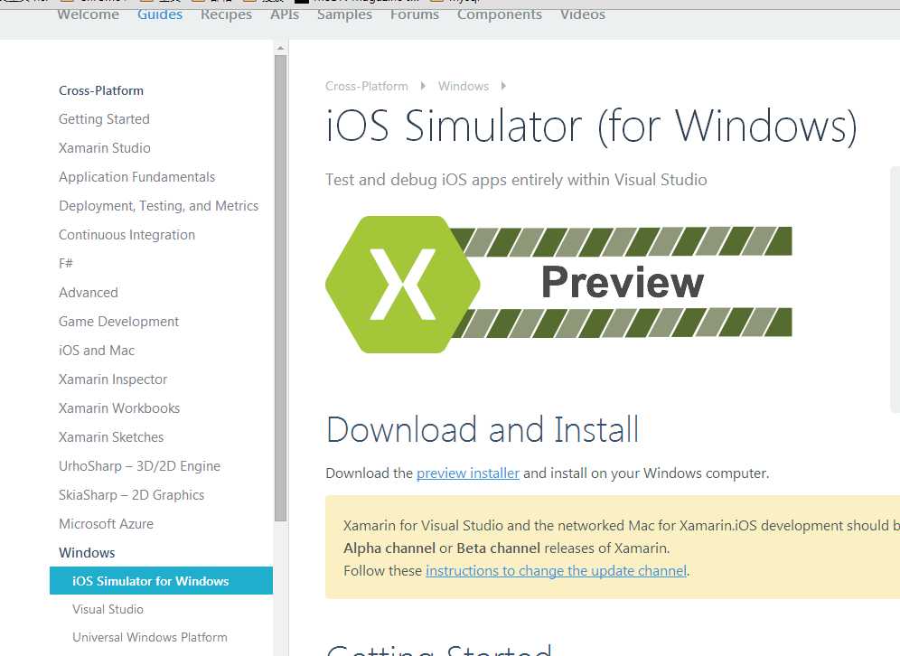Image resolution: width=900 pixels, height=656 pixels.
Task: Open Microsoft Azure sidebar item
Action: click(x=107, y=524)
